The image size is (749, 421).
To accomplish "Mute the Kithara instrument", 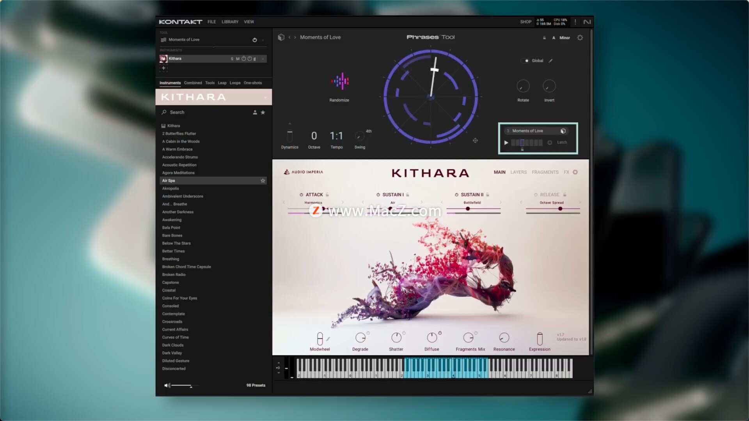I will tap(238, 59).
